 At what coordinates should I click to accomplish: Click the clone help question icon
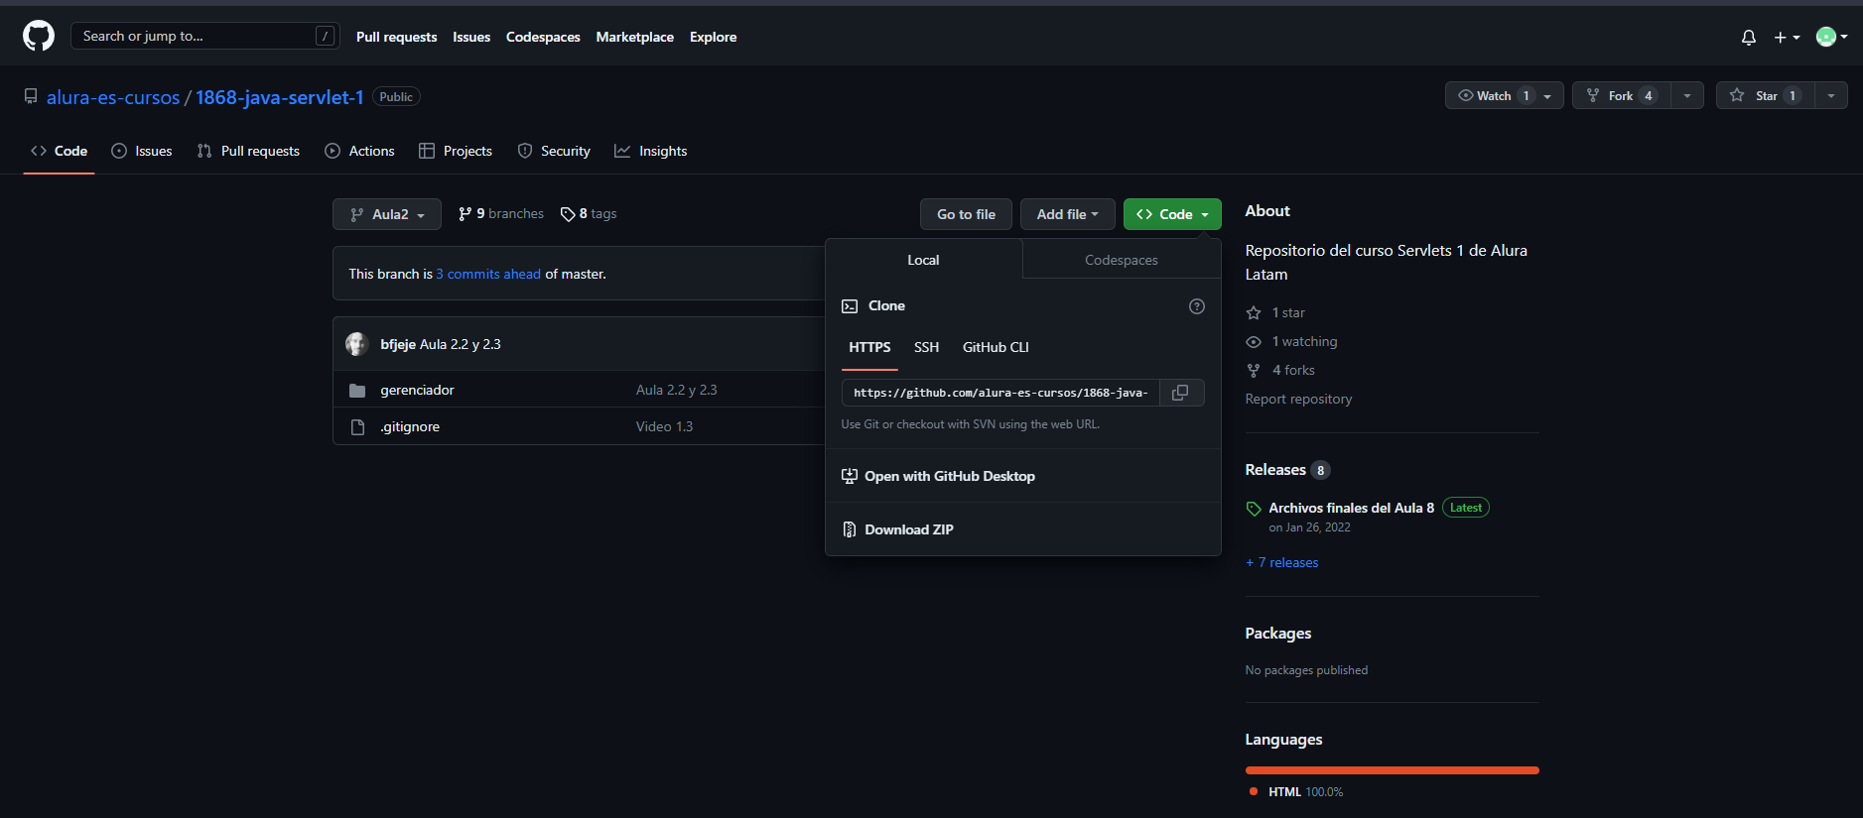(x=1197, y=306)
